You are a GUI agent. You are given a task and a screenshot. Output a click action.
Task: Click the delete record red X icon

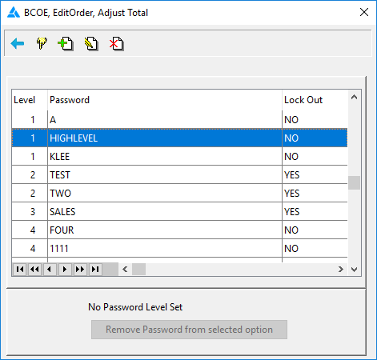[117, 44]
